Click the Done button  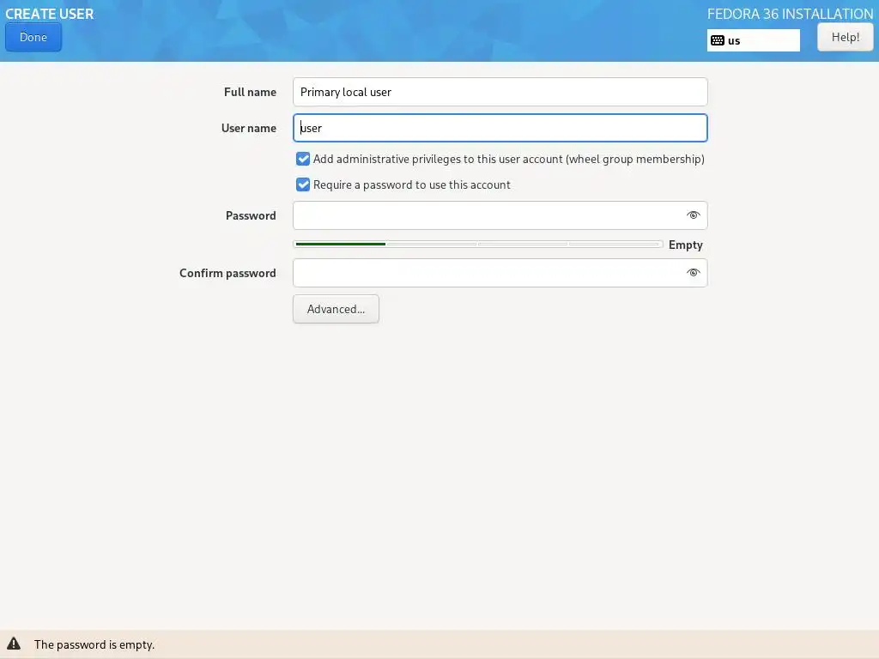click(x=33, y=38)
